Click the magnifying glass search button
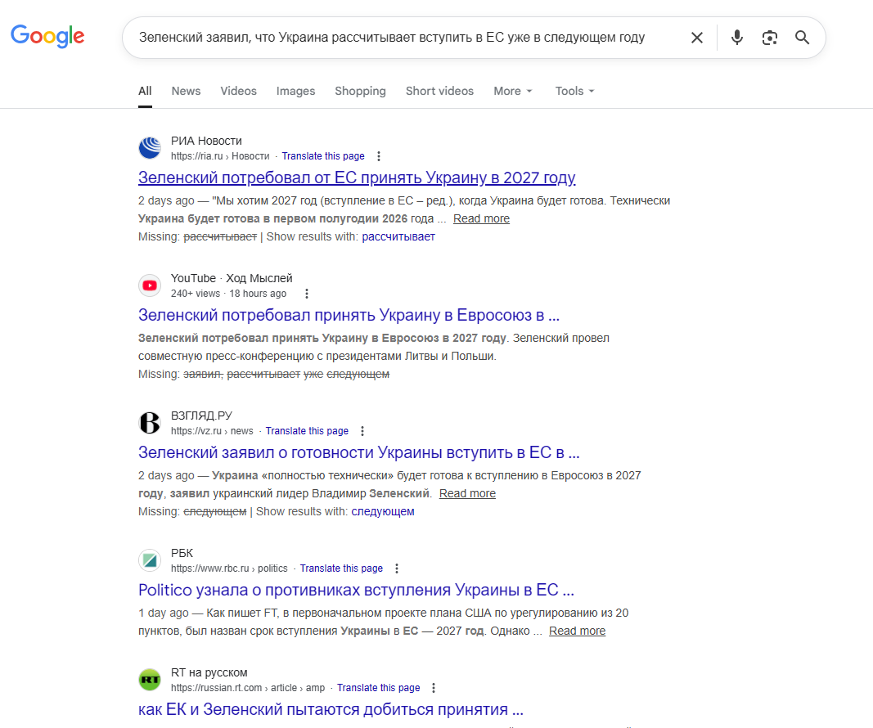 [802, 38]
